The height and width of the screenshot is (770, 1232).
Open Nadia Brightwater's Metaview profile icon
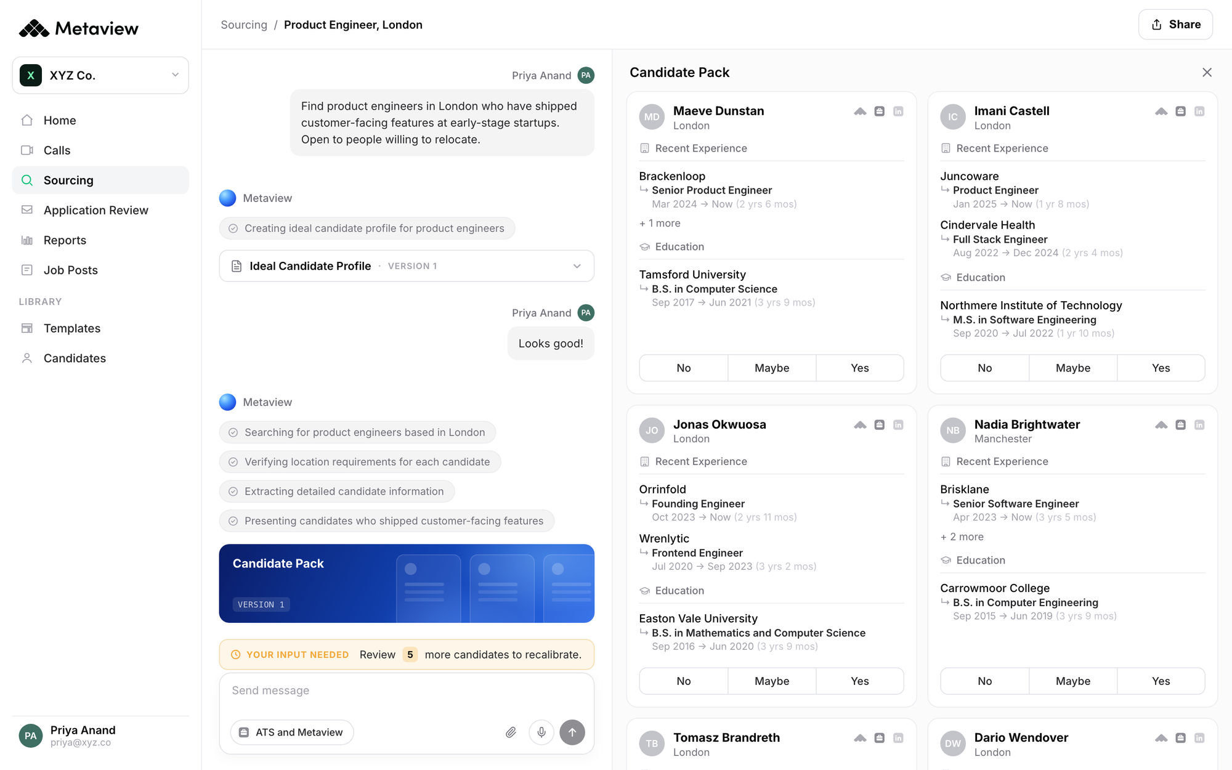(1161, 425)
